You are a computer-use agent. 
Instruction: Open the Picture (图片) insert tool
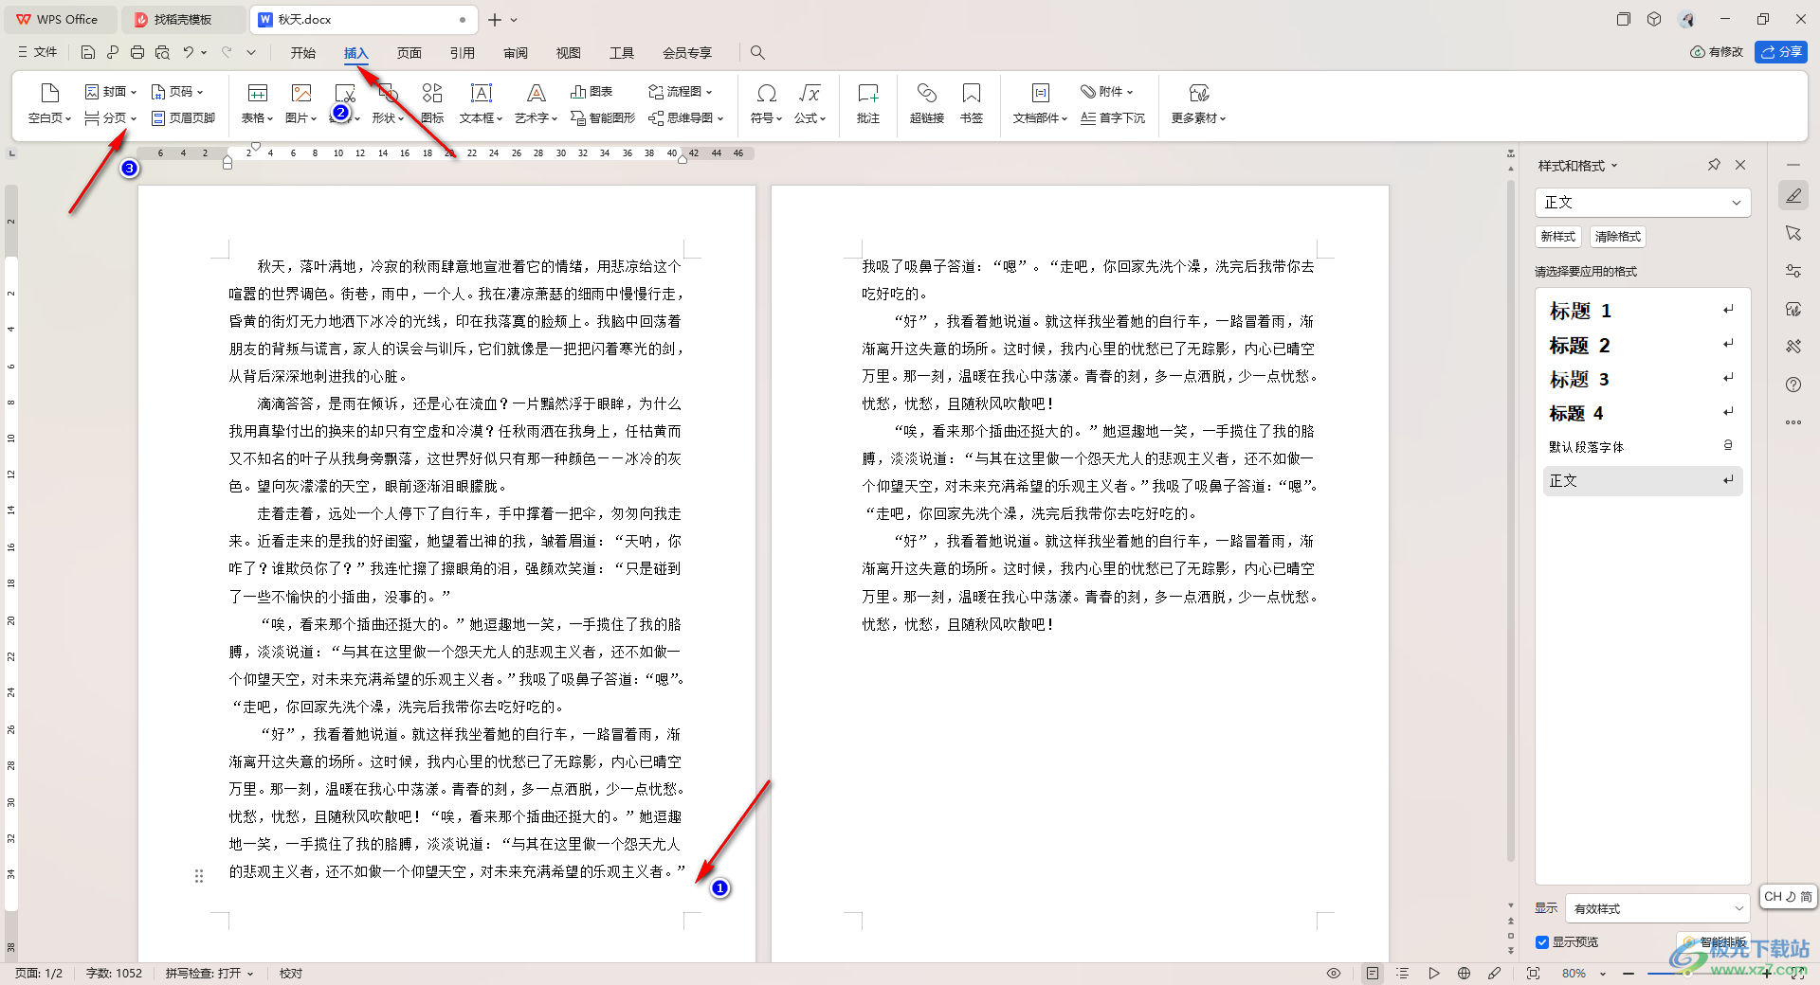[301, 104]
